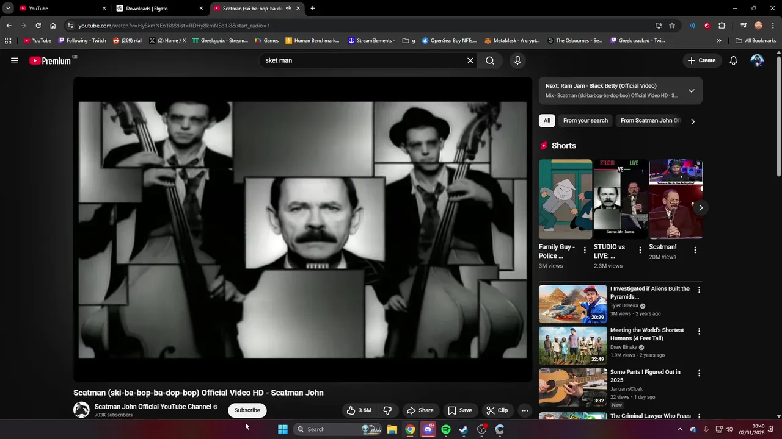
Task: Click the Chrome address bar URL
Action: 174,26
